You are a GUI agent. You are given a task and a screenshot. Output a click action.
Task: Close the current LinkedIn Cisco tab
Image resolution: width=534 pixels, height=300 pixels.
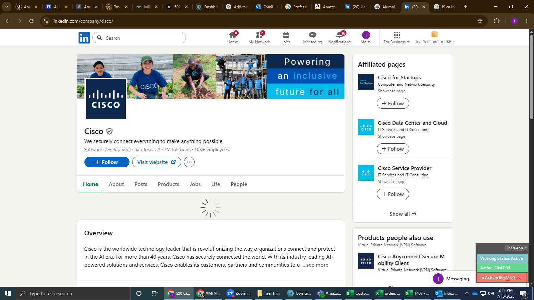point(424,7)
